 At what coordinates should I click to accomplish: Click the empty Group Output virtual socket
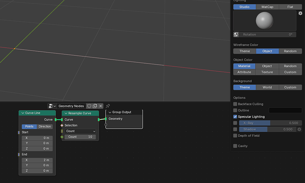[x=106, y=125]
